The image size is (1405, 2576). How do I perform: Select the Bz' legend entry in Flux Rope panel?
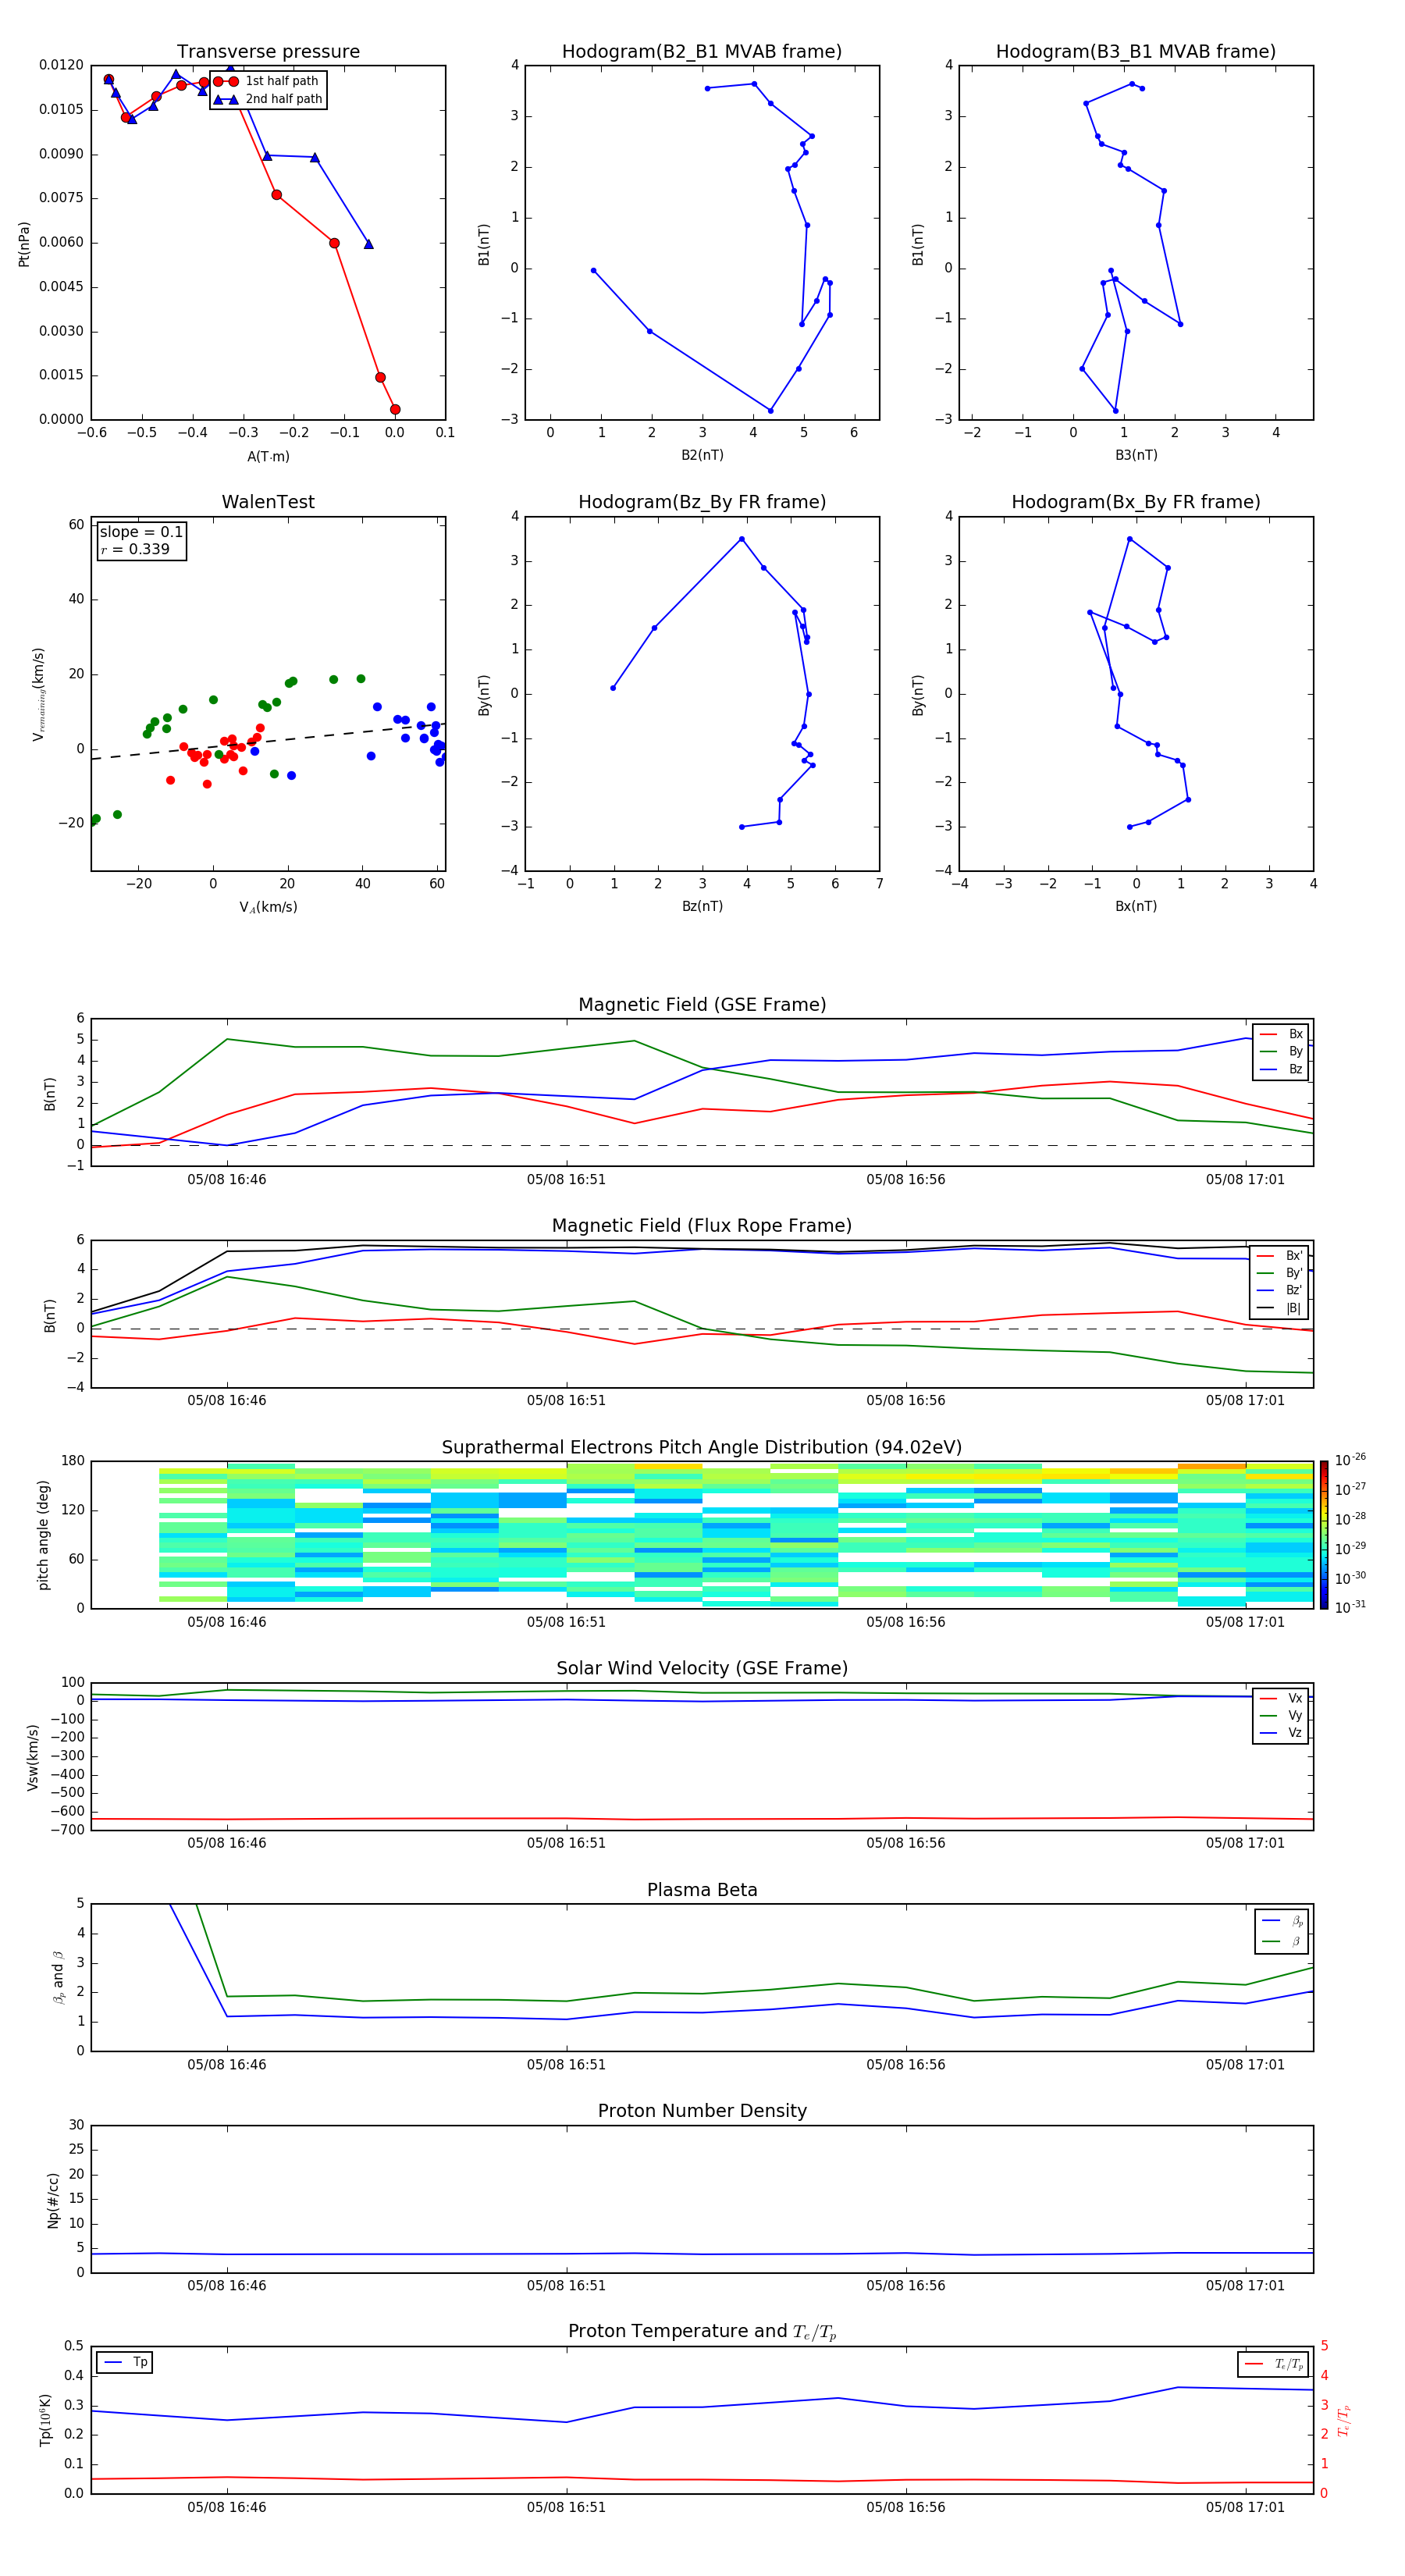(x=1280, y=1290)
